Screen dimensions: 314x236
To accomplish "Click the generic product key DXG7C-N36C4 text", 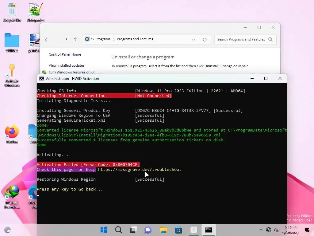I will point(173,110).
